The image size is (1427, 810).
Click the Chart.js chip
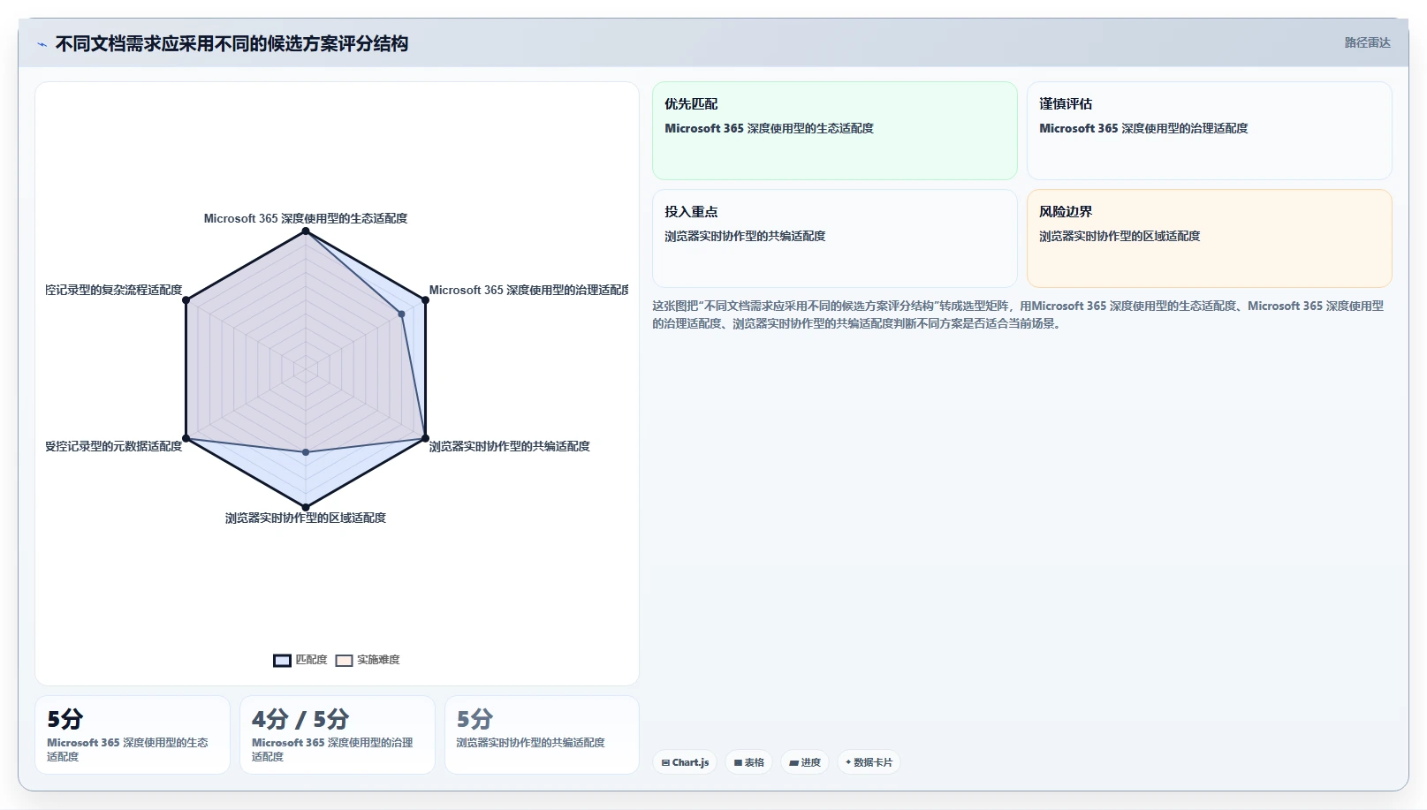685,762
